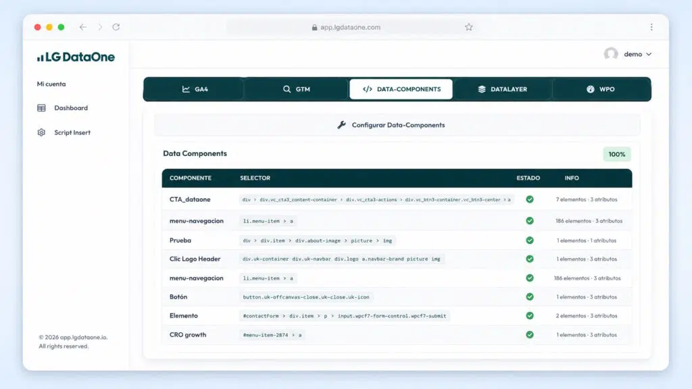Click the browser forward arrow

[x=100, y=27]
